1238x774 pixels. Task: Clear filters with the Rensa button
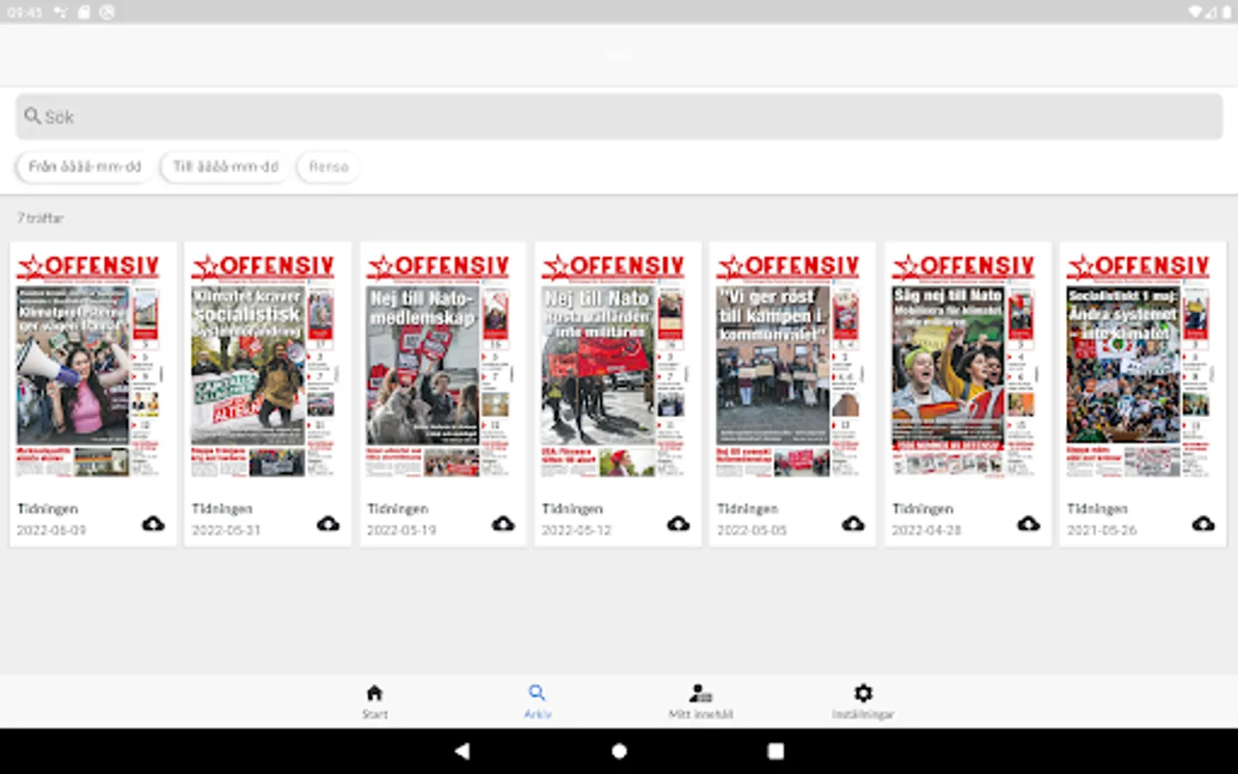pyautogui.click(x=328, y=167)
